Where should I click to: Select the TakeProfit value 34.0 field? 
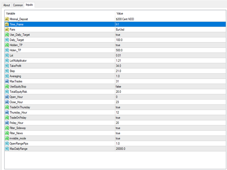(x=170, y=66)
